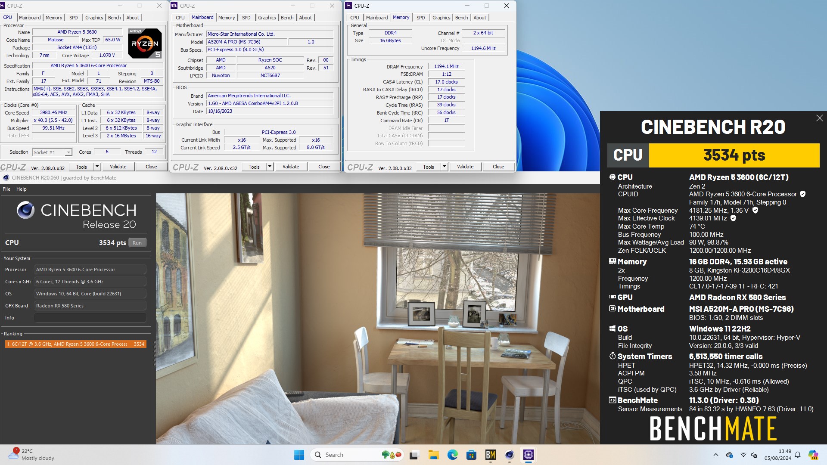Screen dimensions: 827x465
Task: Click the Cinebench OS field Windows 10
Action: tap(90, 294)
